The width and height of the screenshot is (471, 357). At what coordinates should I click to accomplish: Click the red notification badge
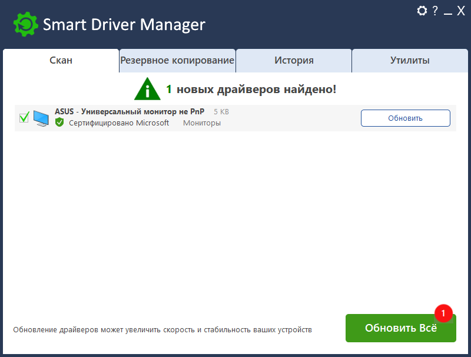coord(443,313)
